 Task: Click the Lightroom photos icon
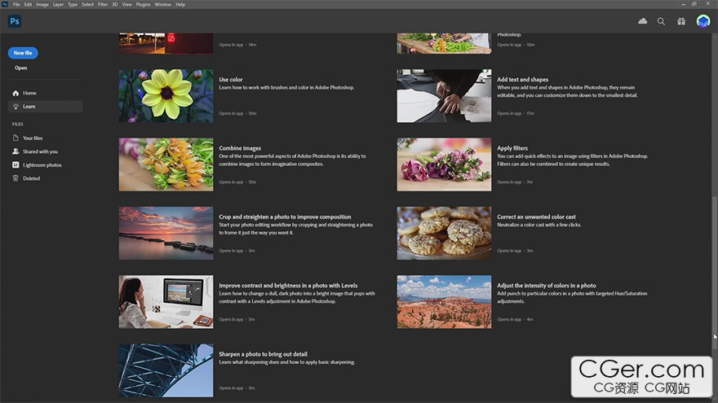pyautogui.click(x=16, y=165)
